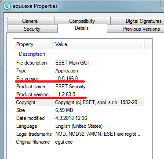
Task: Click the NOD, NOD32, AMON trademarks value
Action: tap(98, 134)
